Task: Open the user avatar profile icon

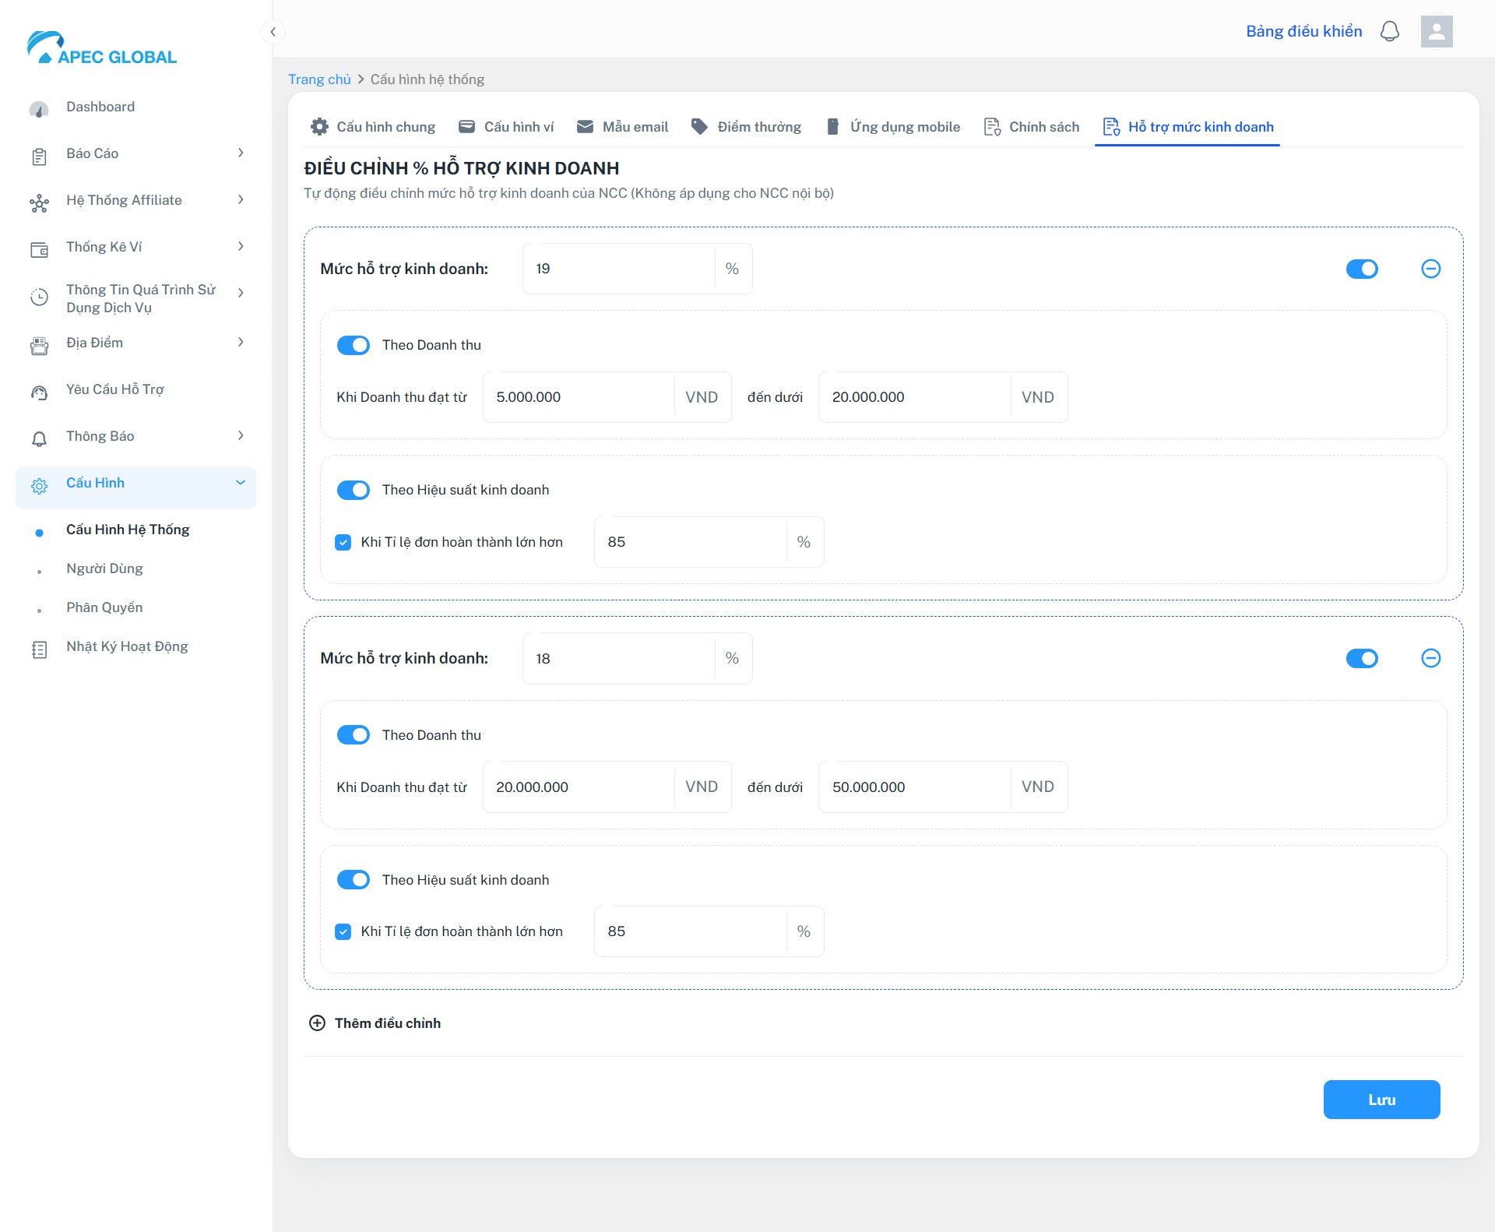Action: [1437, 31]
